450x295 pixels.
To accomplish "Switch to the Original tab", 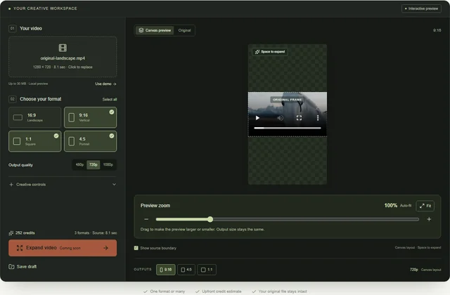I will 184,30.
